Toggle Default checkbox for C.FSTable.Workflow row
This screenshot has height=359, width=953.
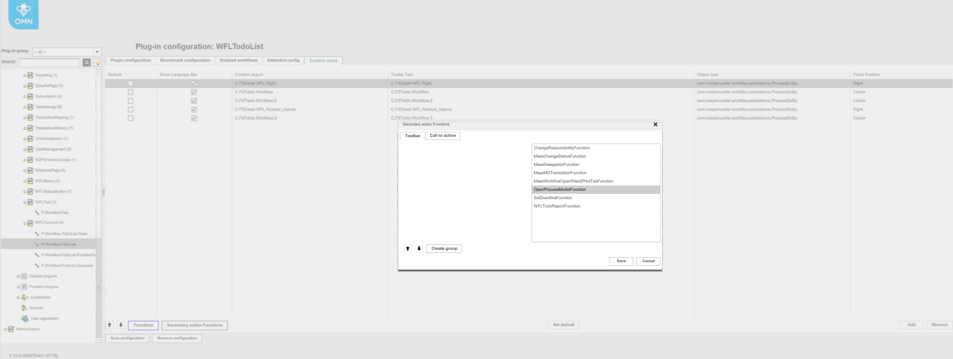(x=131, y=92)
